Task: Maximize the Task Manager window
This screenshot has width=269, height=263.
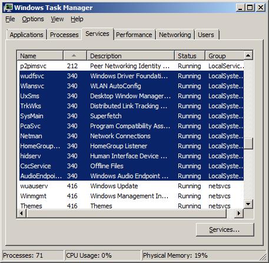Action: [x=250, y=8]
